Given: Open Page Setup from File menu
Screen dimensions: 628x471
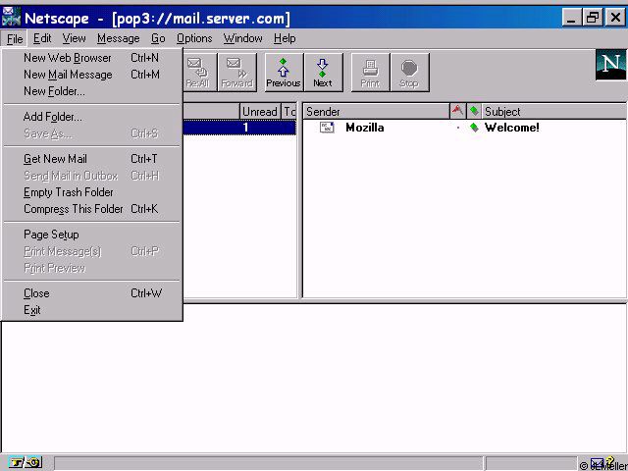Looking at the screenshot, I should [92, 235].
